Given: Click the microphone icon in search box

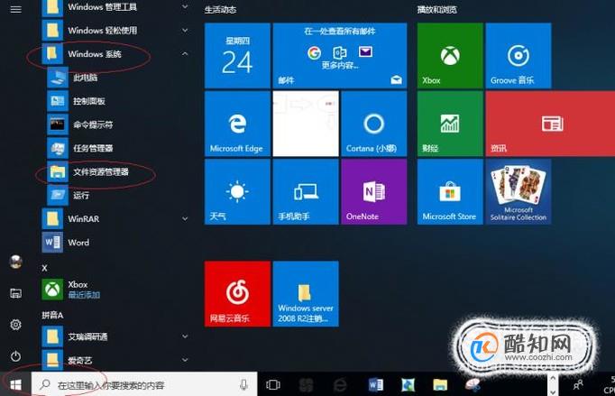Looking at the screenshot, I should (243, 384).
